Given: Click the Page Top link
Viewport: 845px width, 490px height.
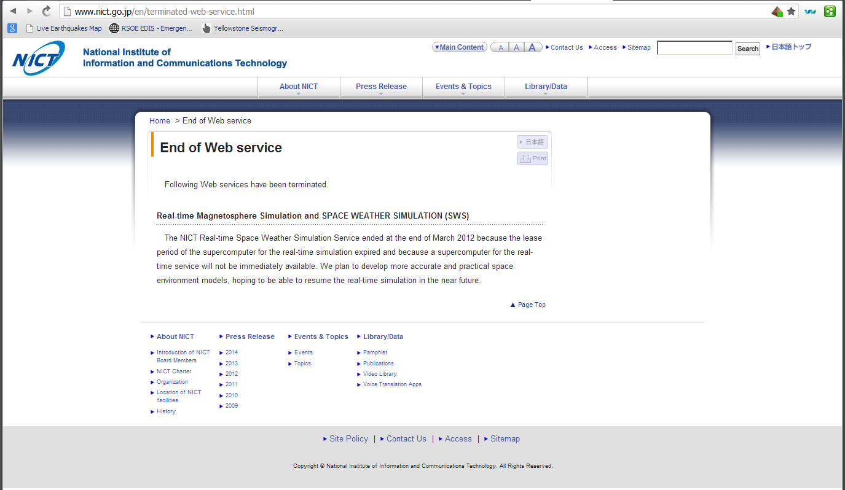Looking at the screenshot, I should [532, 305].
